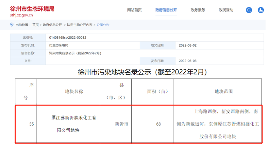
Task: Select row number 35 cell
Action: [26, 124]
